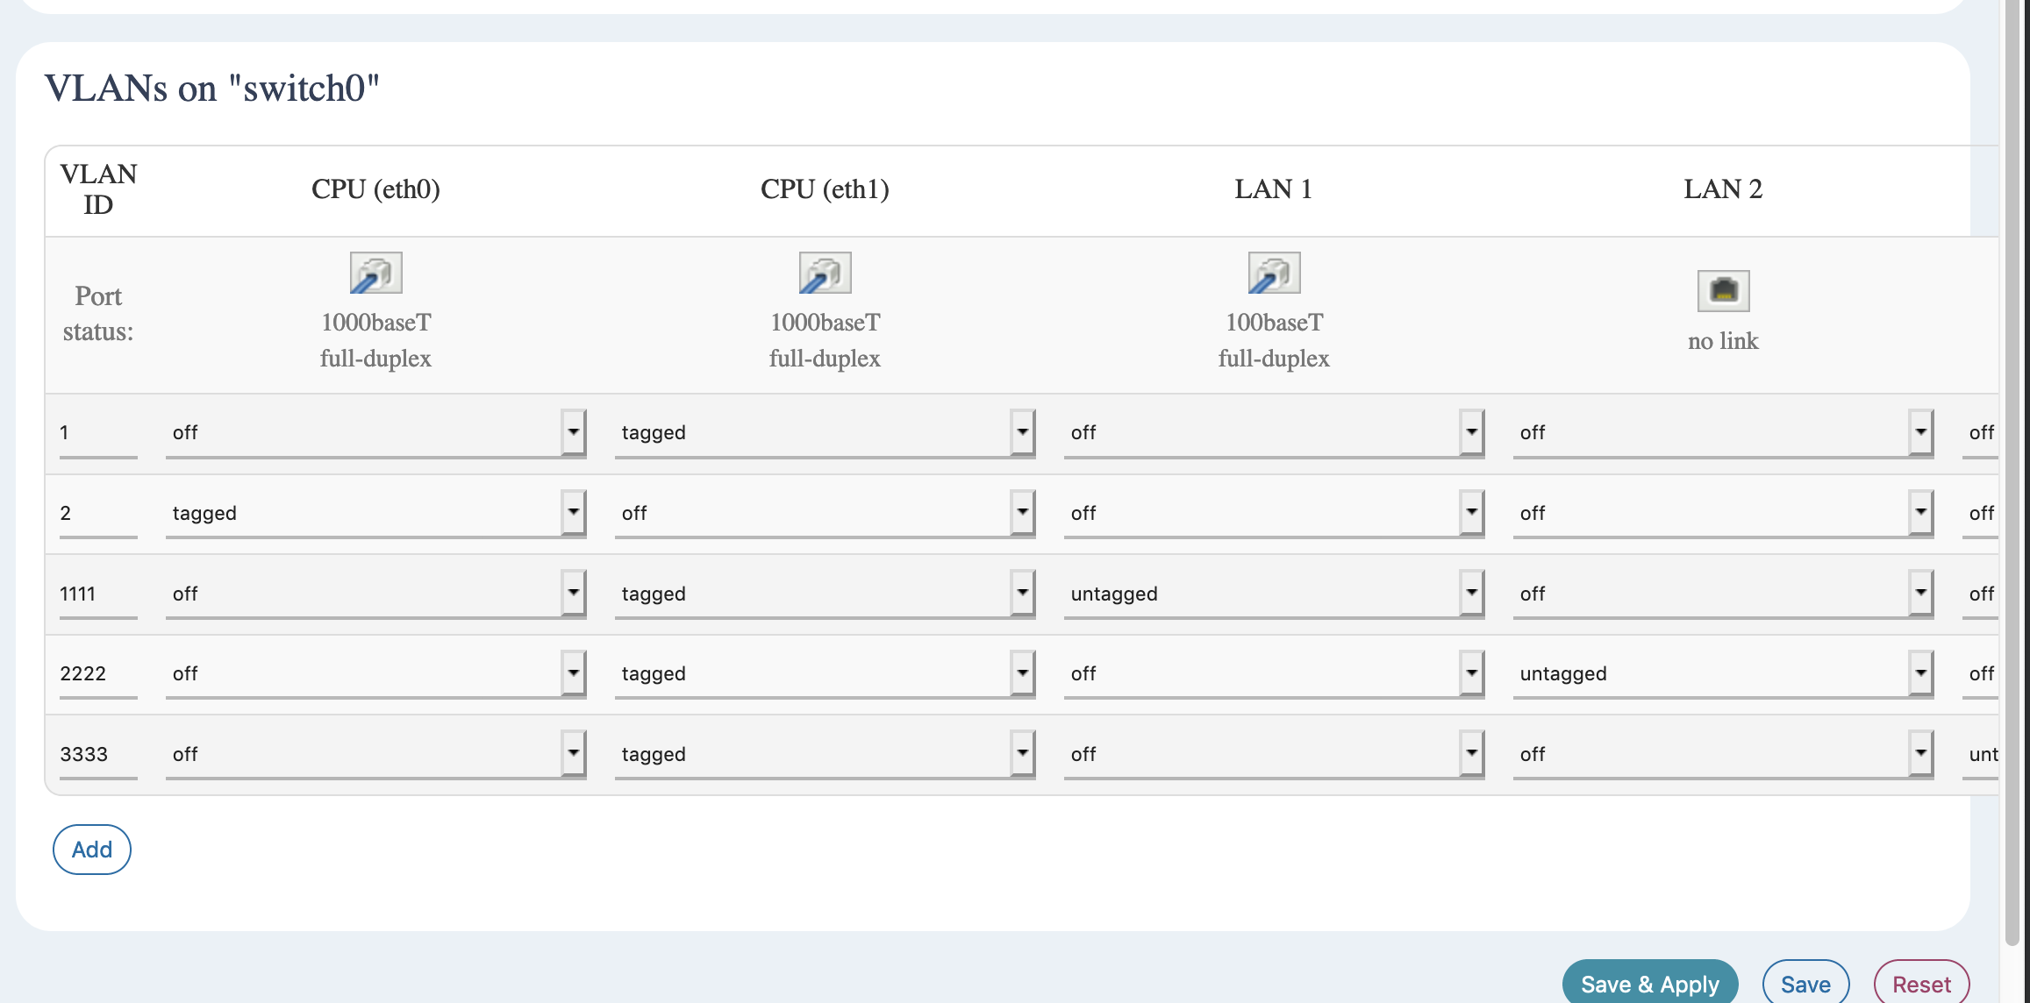
Task: Open the off dropdown for VLAN 3333 on LAN 2
Action: 1722,753
